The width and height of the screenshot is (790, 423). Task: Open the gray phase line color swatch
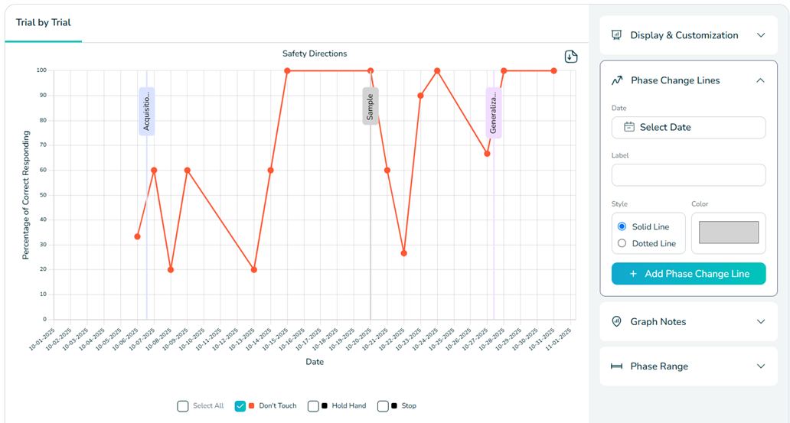click(x=728, y=233)
